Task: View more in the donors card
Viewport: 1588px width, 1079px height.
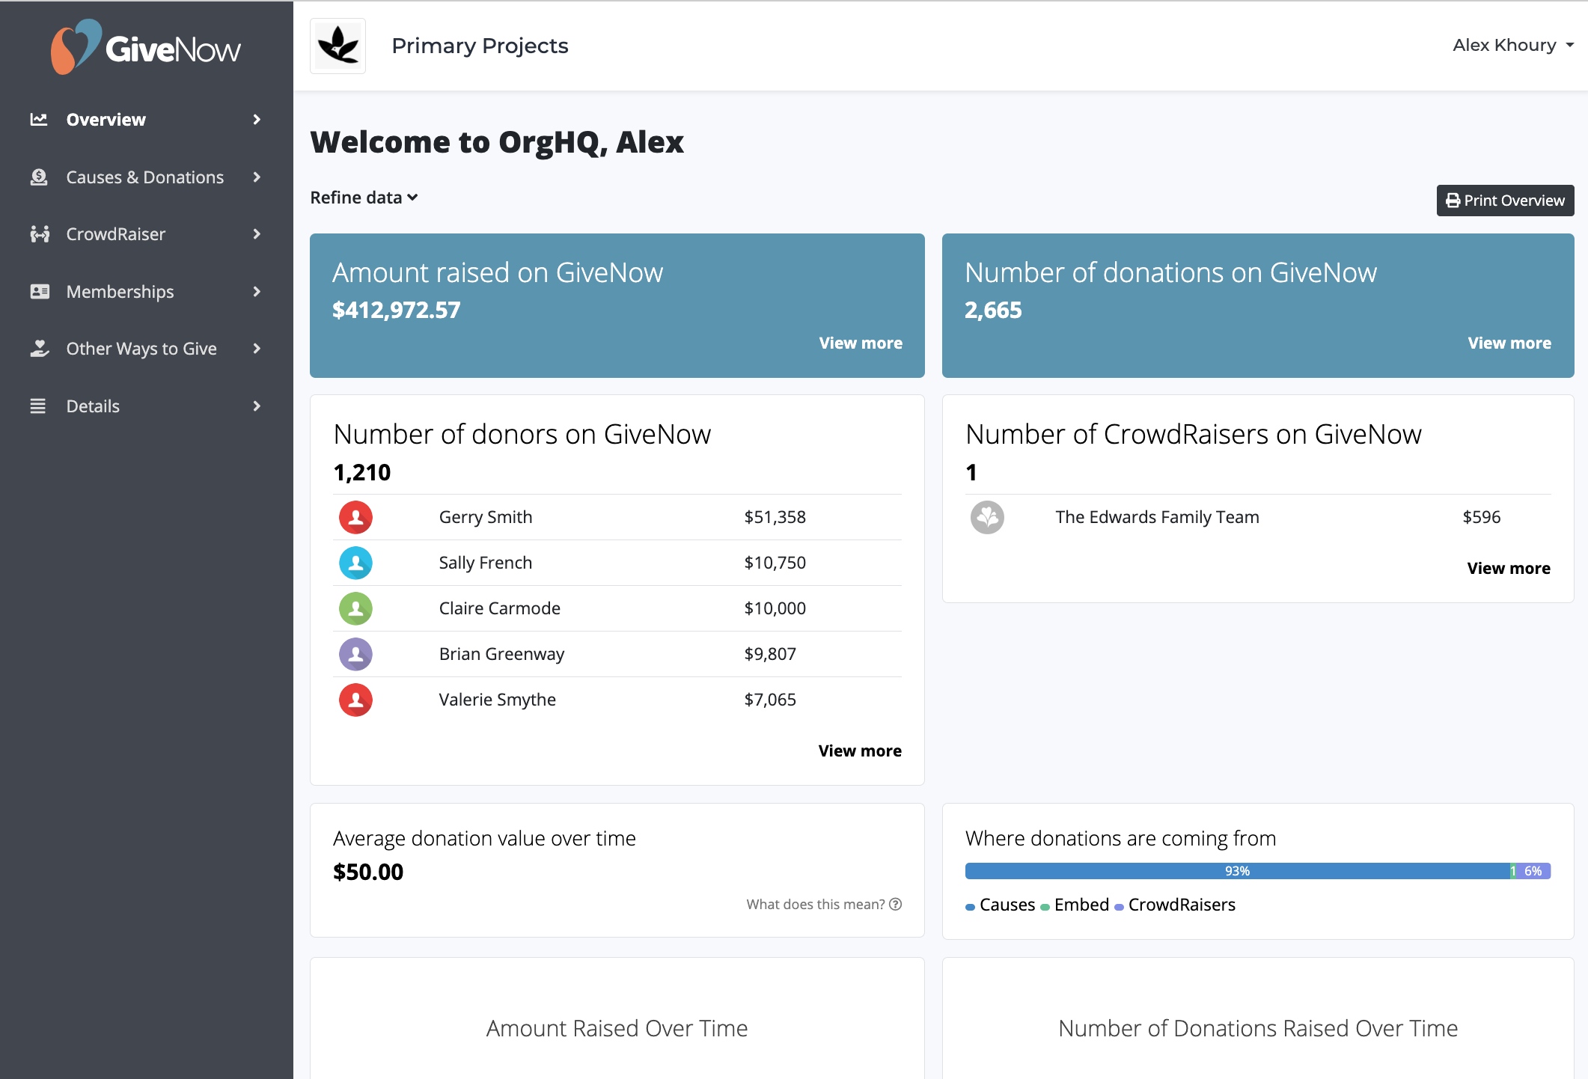Action: pyautogui.click(x=860, y=751)
